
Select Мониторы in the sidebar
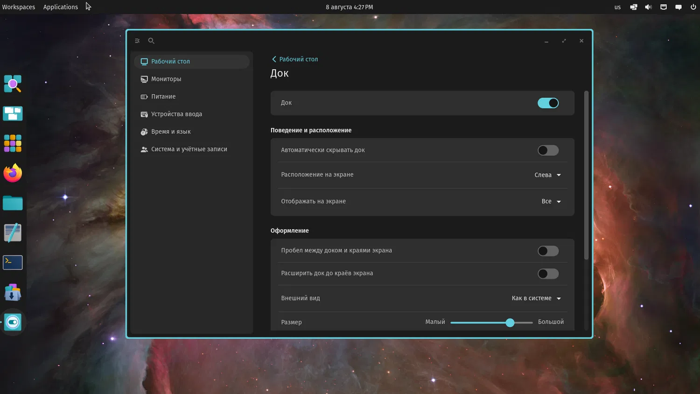point(166,79)
